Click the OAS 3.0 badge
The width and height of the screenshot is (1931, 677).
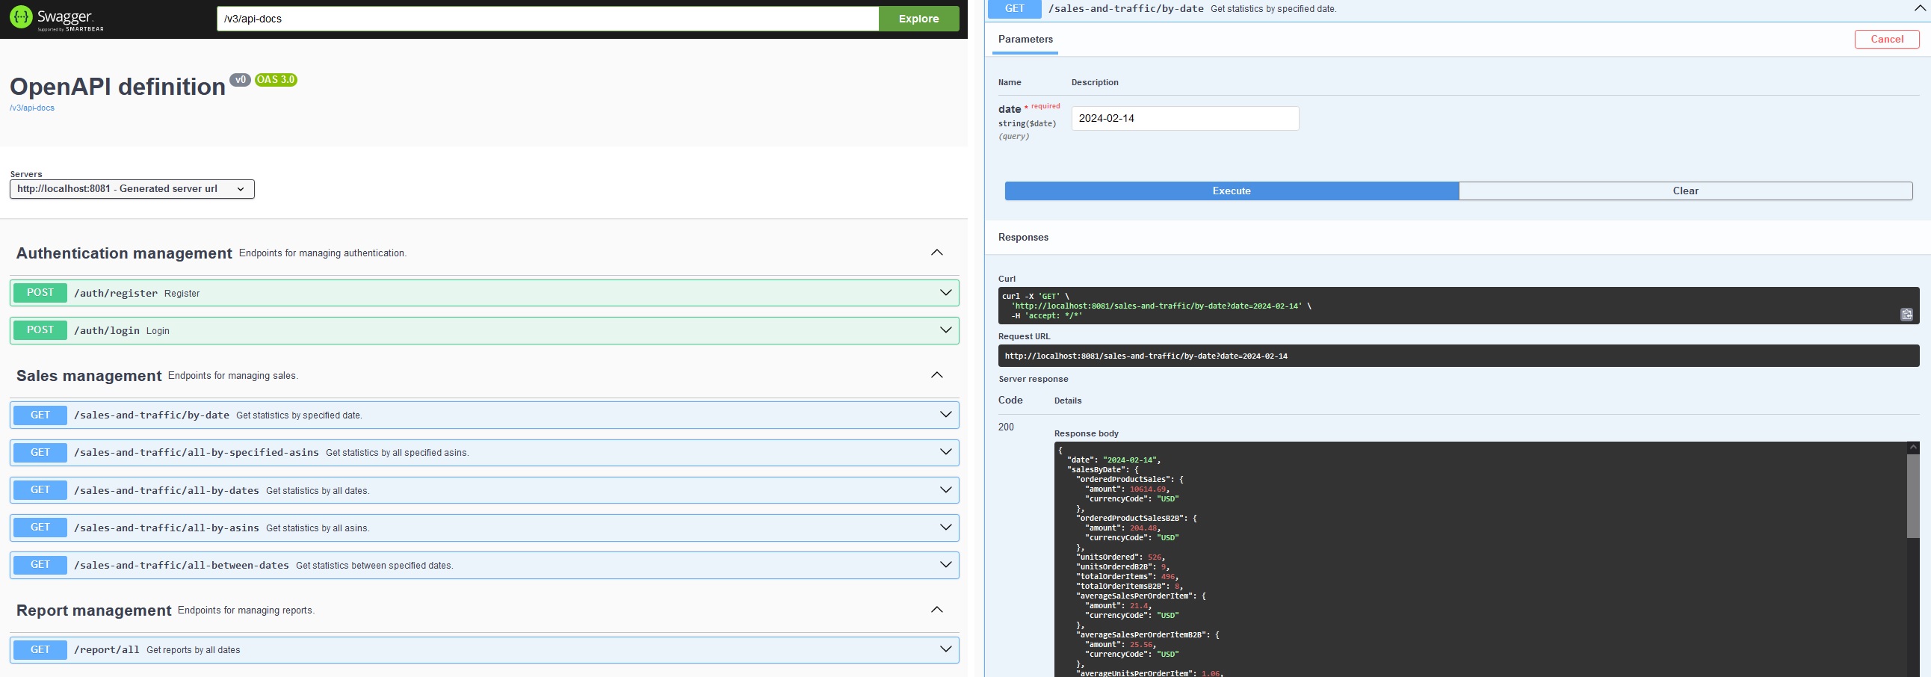tap(276, 79)
